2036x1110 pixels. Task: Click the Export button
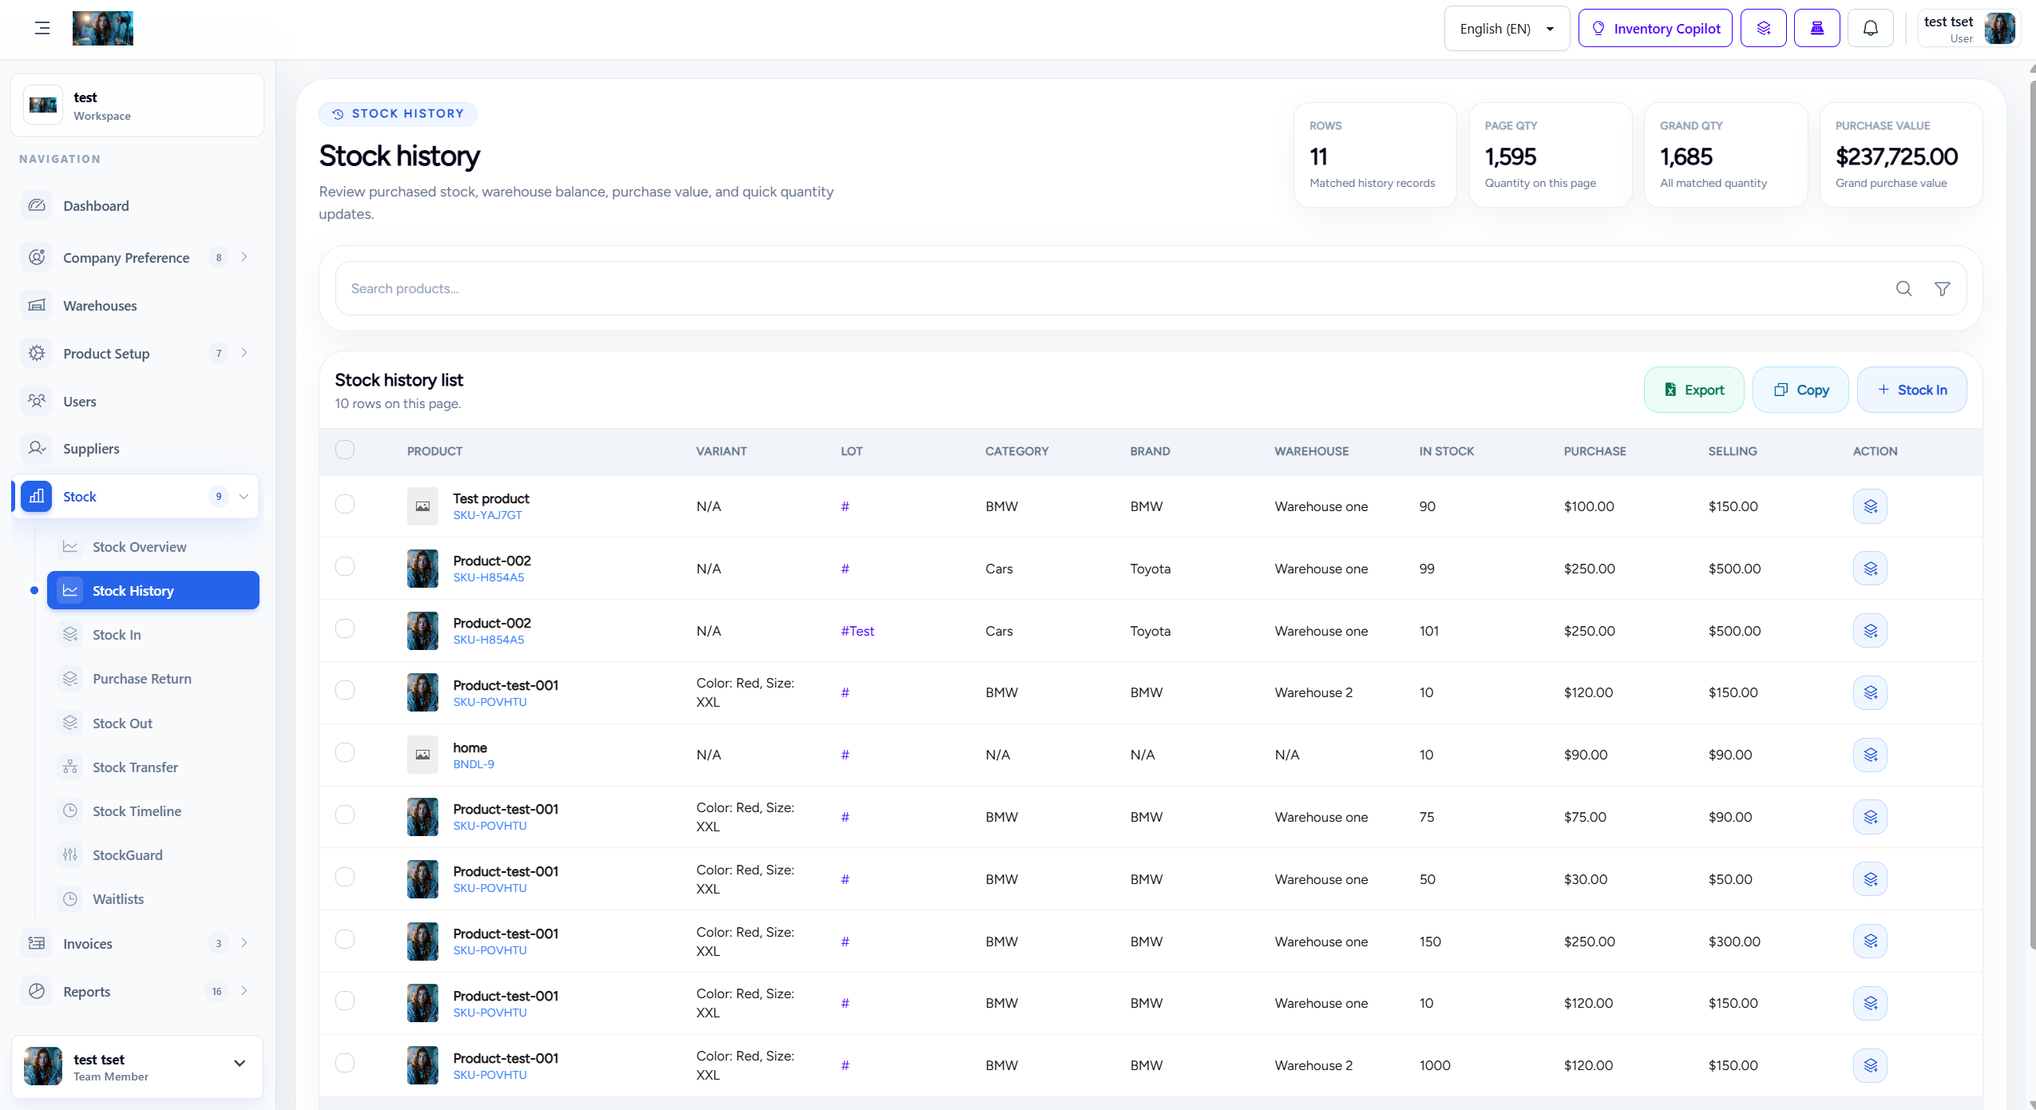(1694, 390)
